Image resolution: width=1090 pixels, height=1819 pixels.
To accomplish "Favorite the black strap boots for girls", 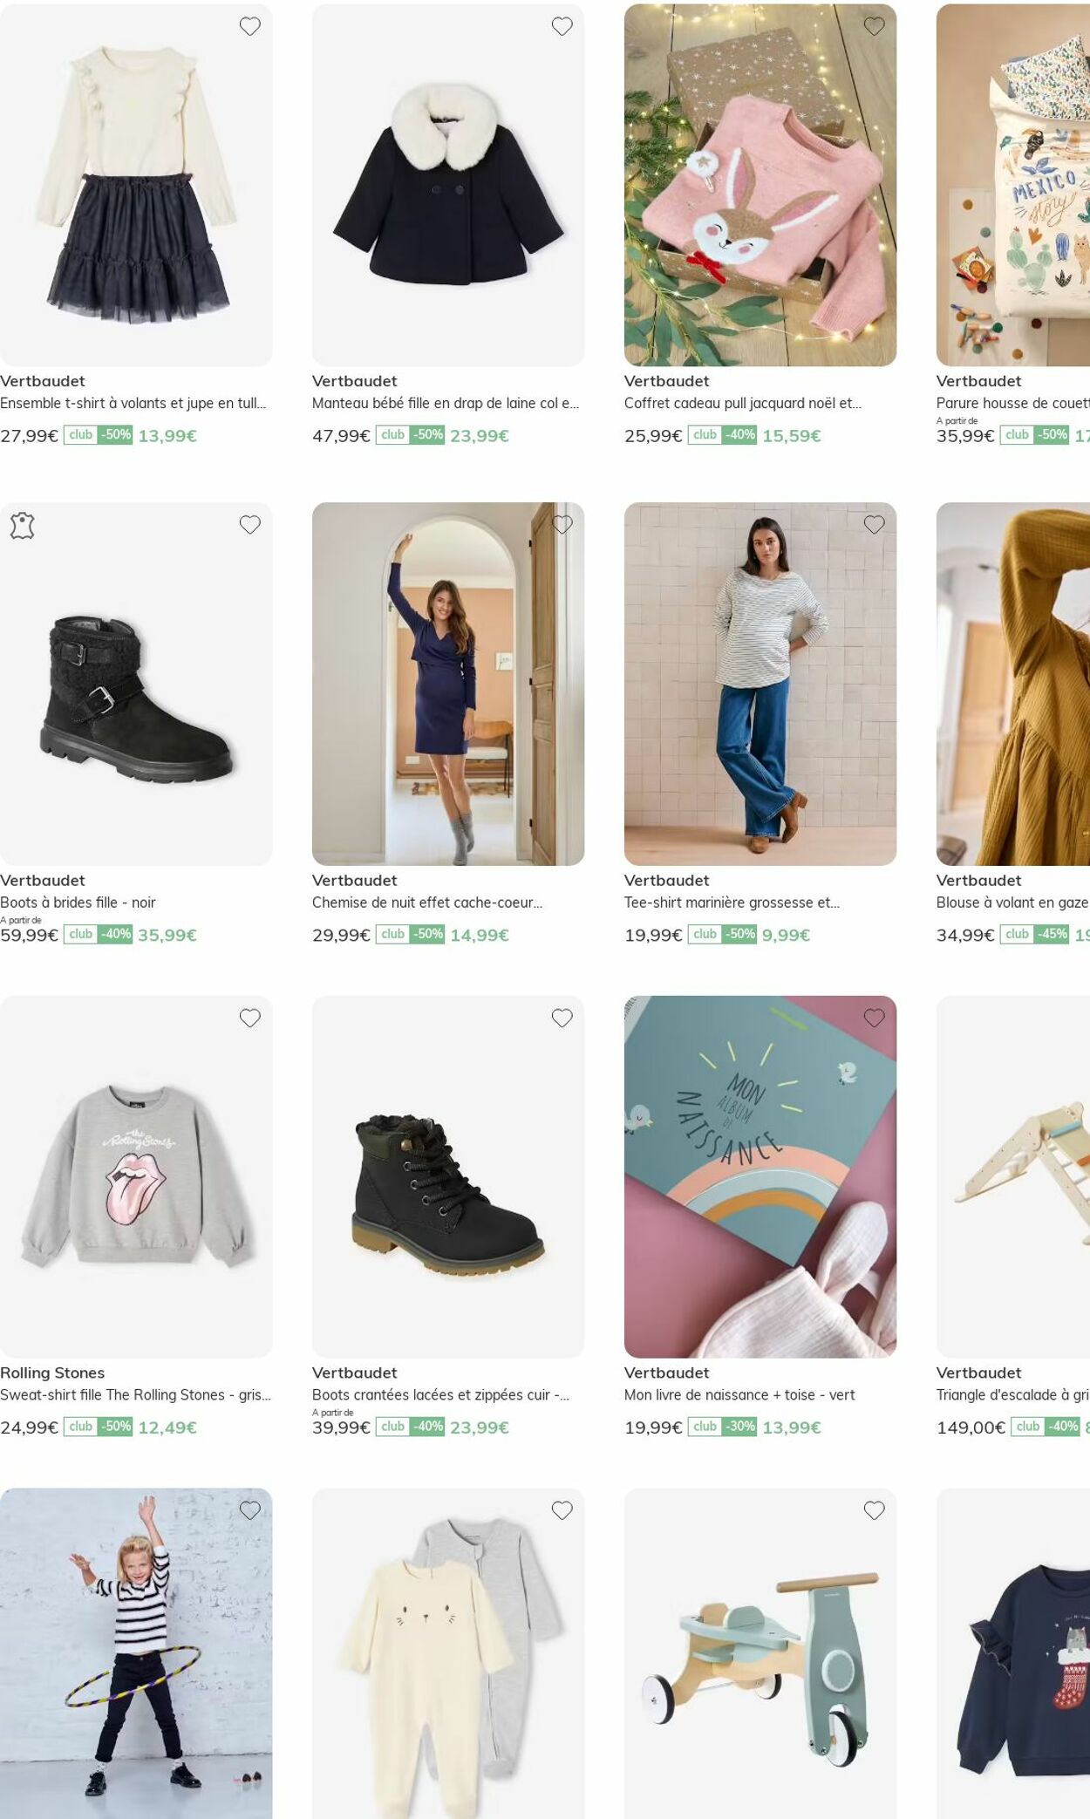I will coord(250,524).
